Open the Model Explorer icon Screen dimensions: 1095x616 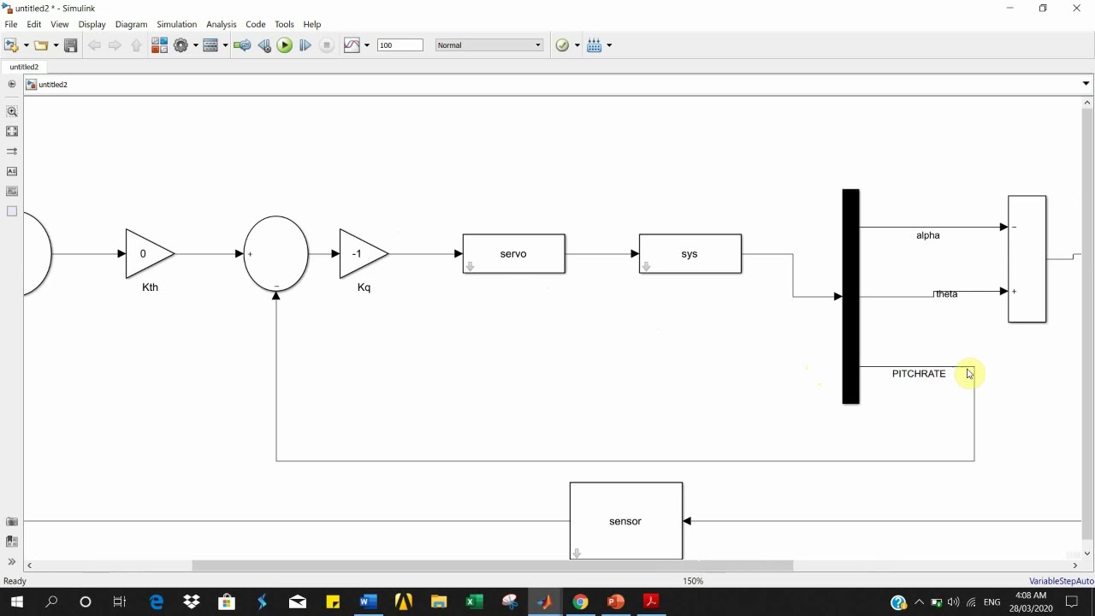point(210,45)
